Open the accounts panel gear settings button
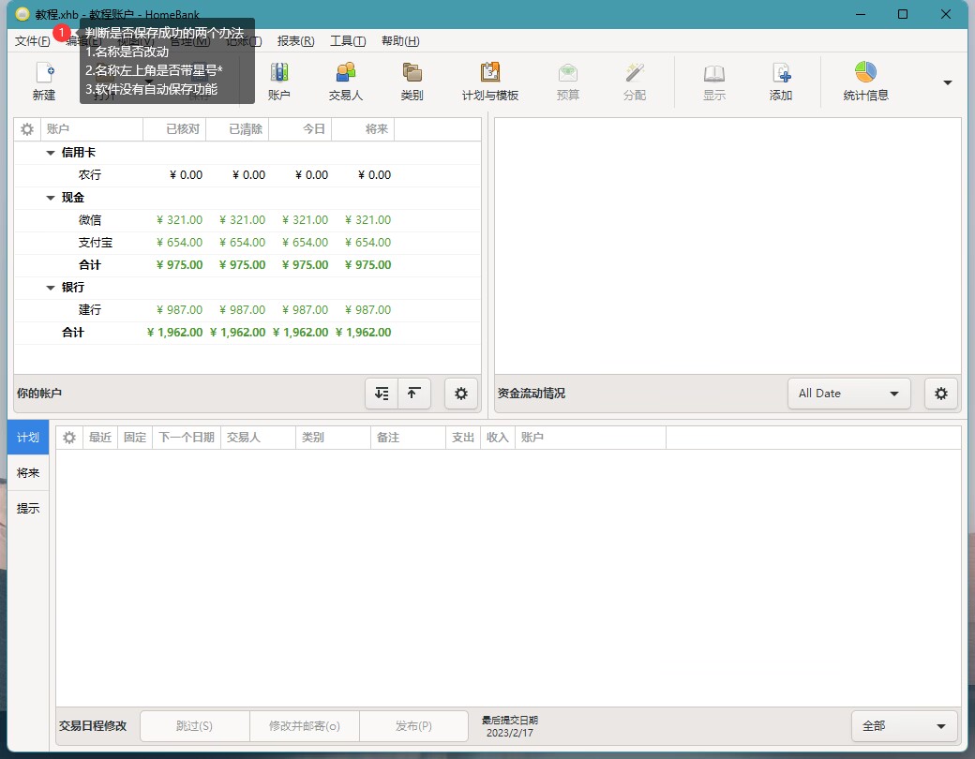Image resolution: width=975 pixels, height=759 pixels. pyautogui.click(x=460, y=394)
